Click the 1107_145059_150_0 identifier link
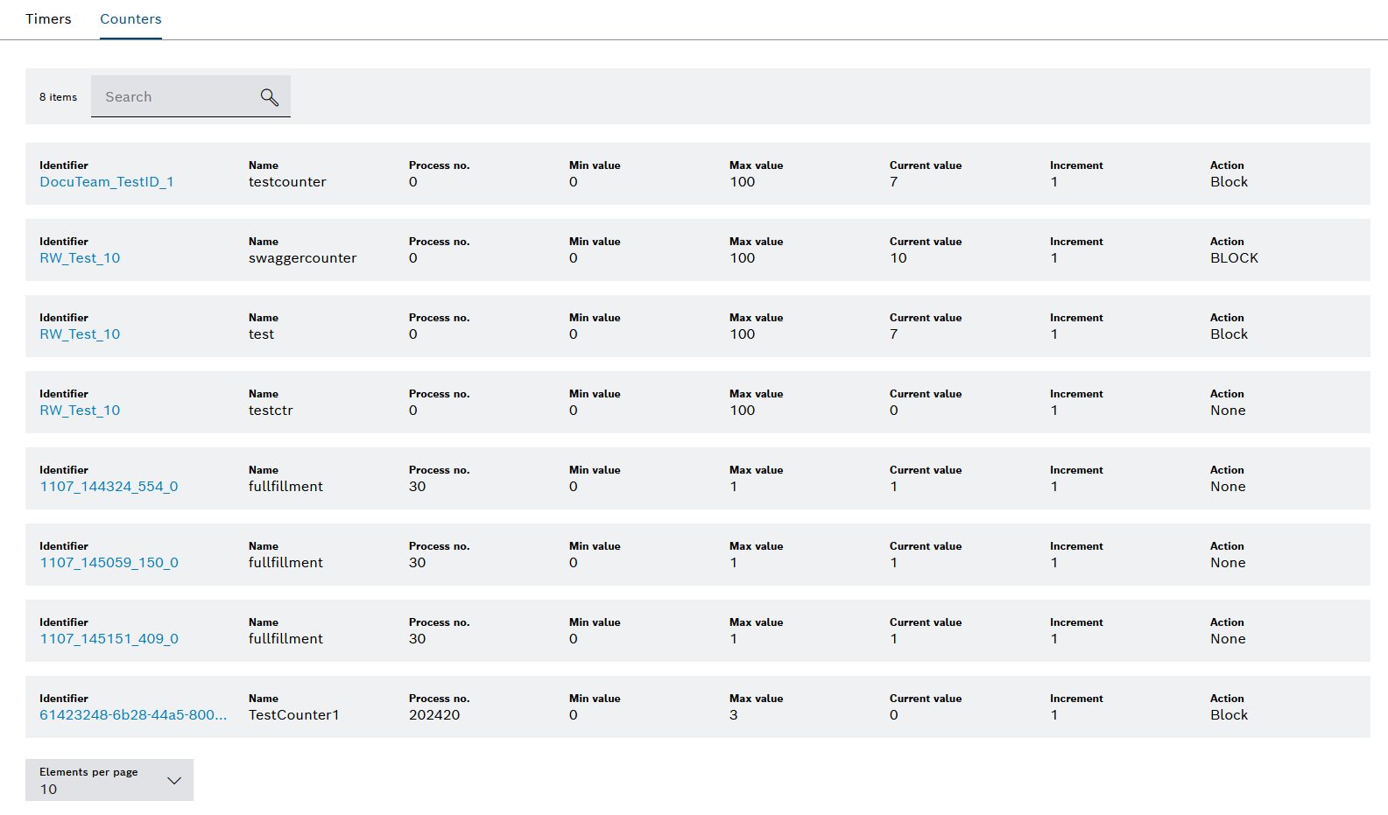This screenshot has height=815, width=1388. click(109, 563)
